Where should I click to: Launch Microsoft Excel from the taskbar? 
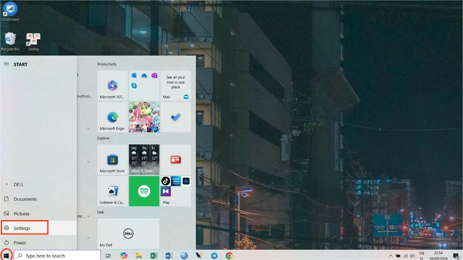point(154,255)
